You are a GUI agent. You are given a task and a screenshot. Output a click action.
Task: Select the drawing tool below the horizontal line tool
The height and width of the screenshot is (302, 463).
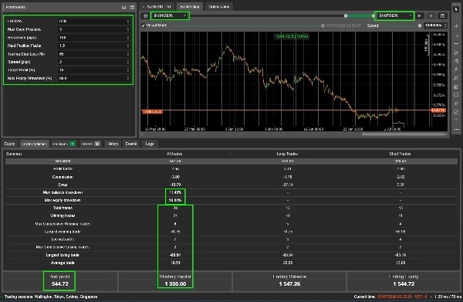click(x=457, y=53)
